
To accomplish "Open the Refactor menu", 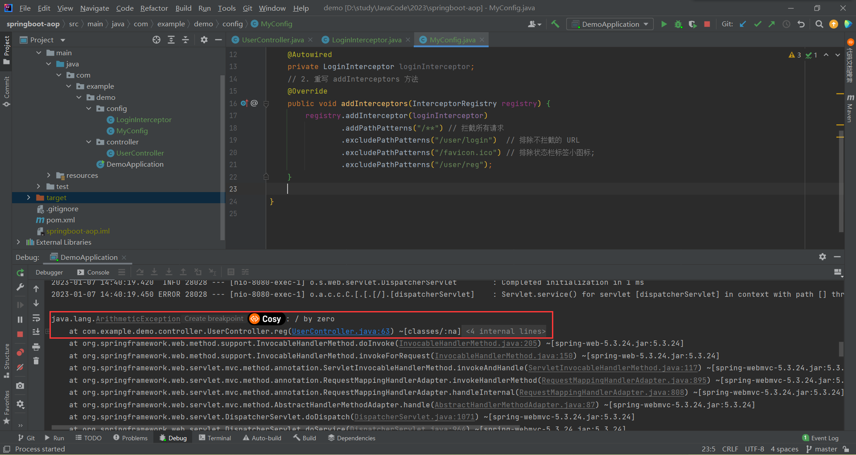I will pos(154,8).
